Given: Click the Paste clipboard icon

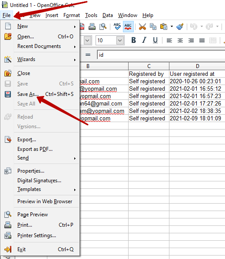Looking at the screenshot, I should click(164, 27).
